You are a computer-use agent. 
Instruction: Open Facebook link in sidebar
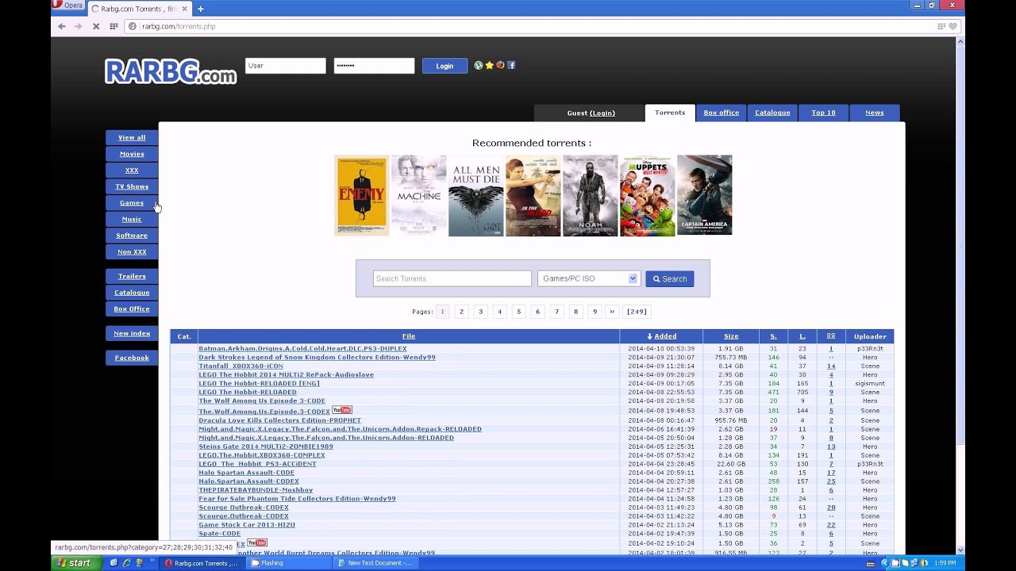[132, 358]
